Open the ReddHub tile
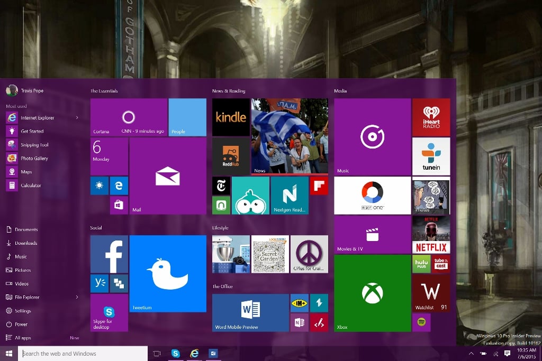The width and height of the screenshot is (542, 361). [x=231, y=156]
